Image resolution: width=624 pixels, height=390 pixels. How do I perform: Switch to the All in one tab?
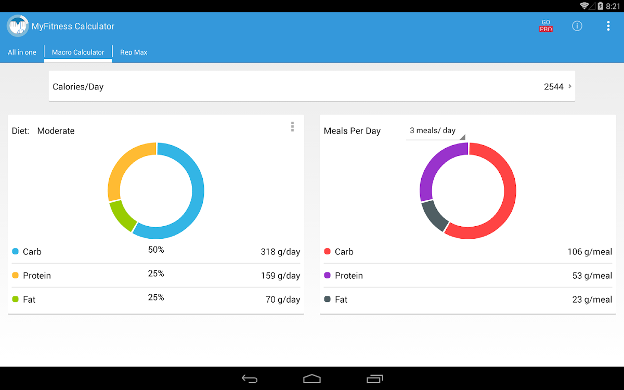22,52
